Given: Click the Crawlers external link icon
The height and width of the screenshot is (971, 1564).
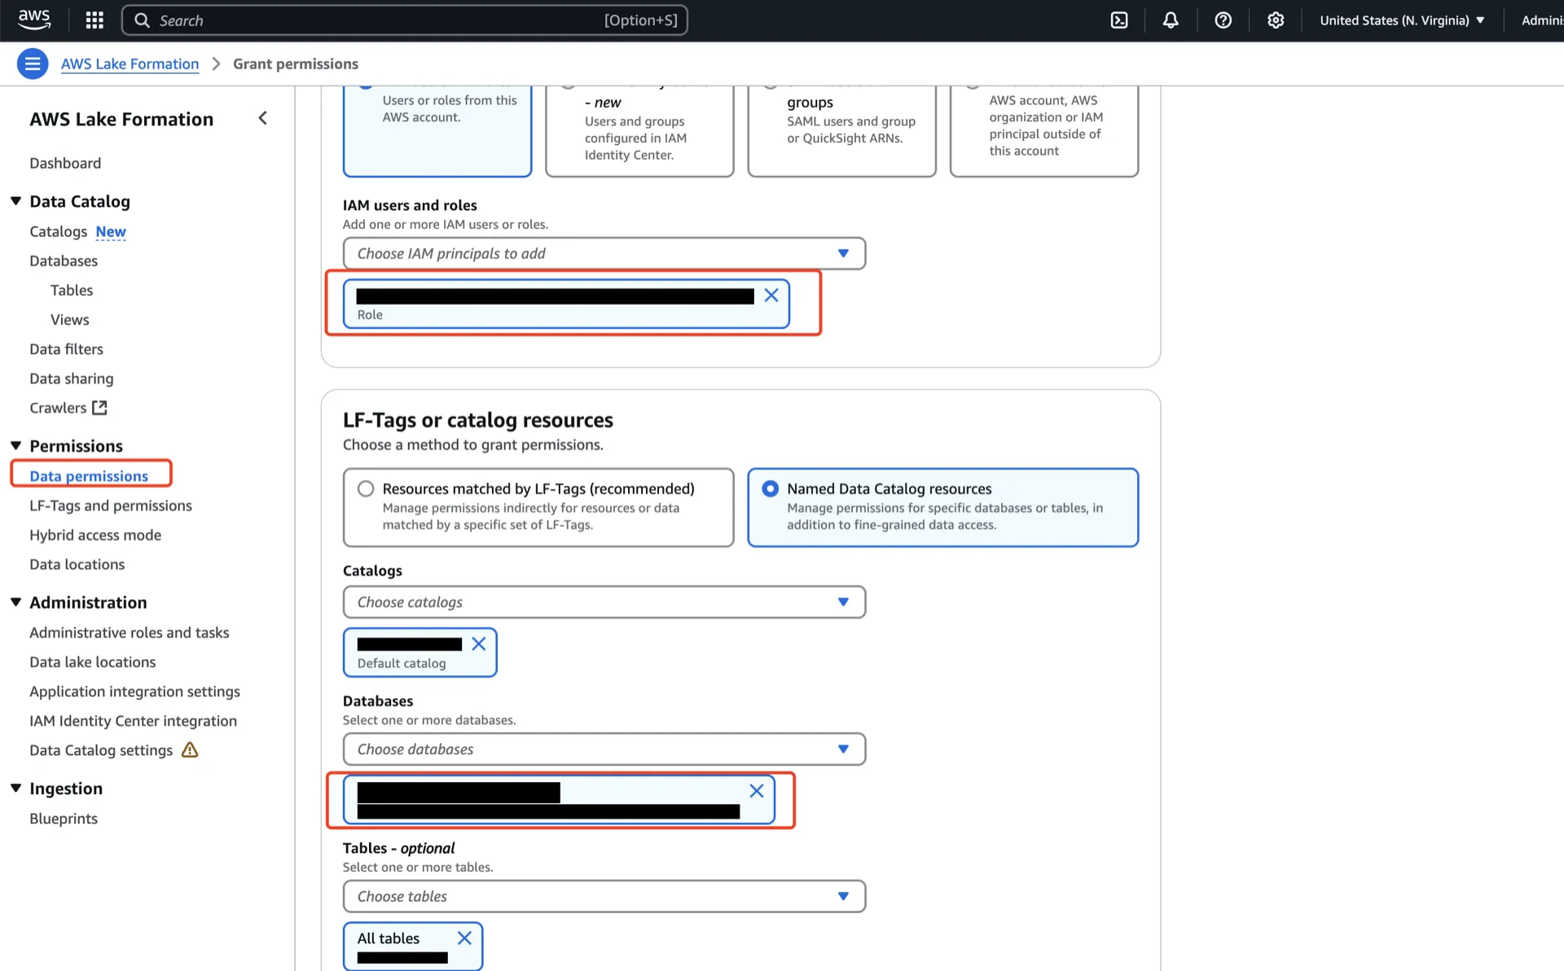Looking at the screenshot, I should click(x=99, y=407).
